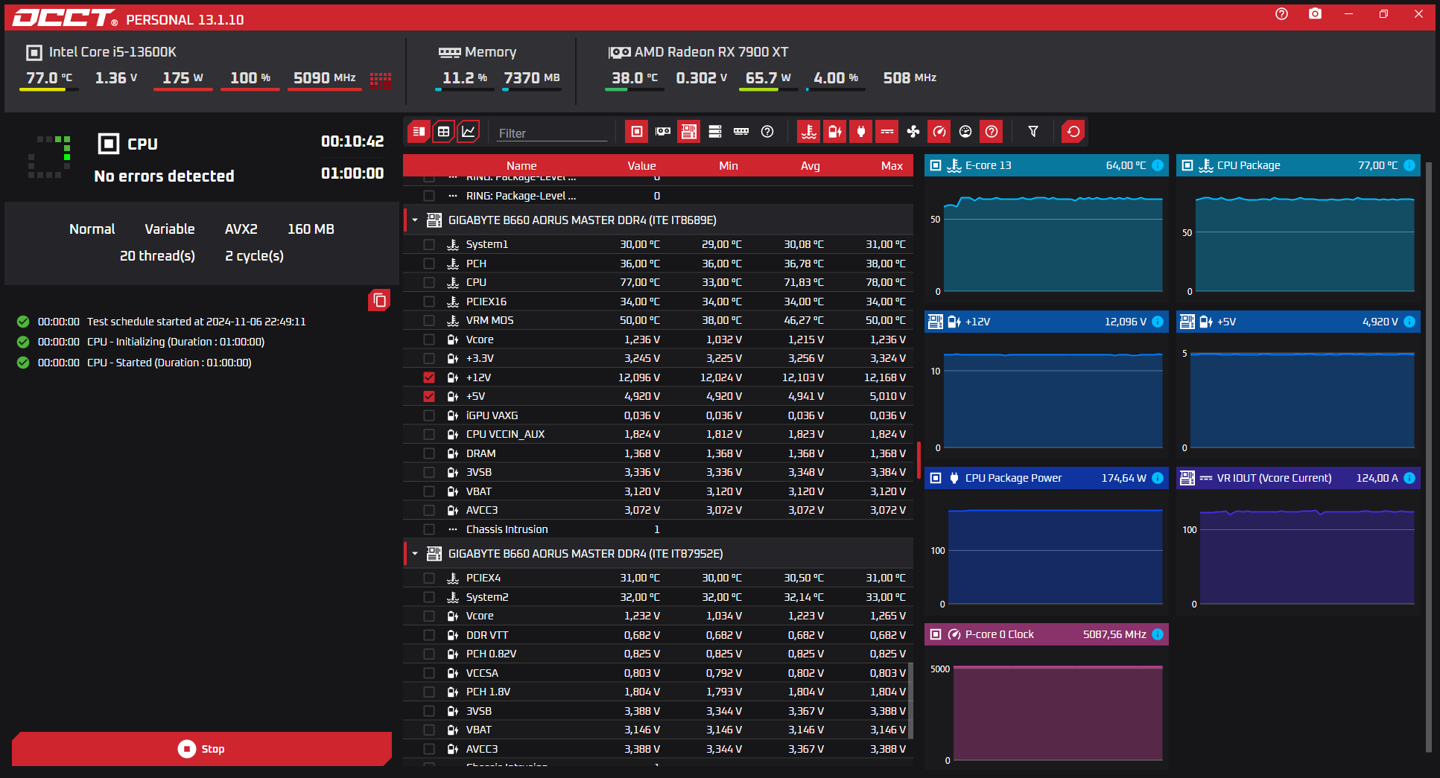Reset sensor statistics with the refresh icon
This screenshot has height=778, width=1440.
(1073, 132)
